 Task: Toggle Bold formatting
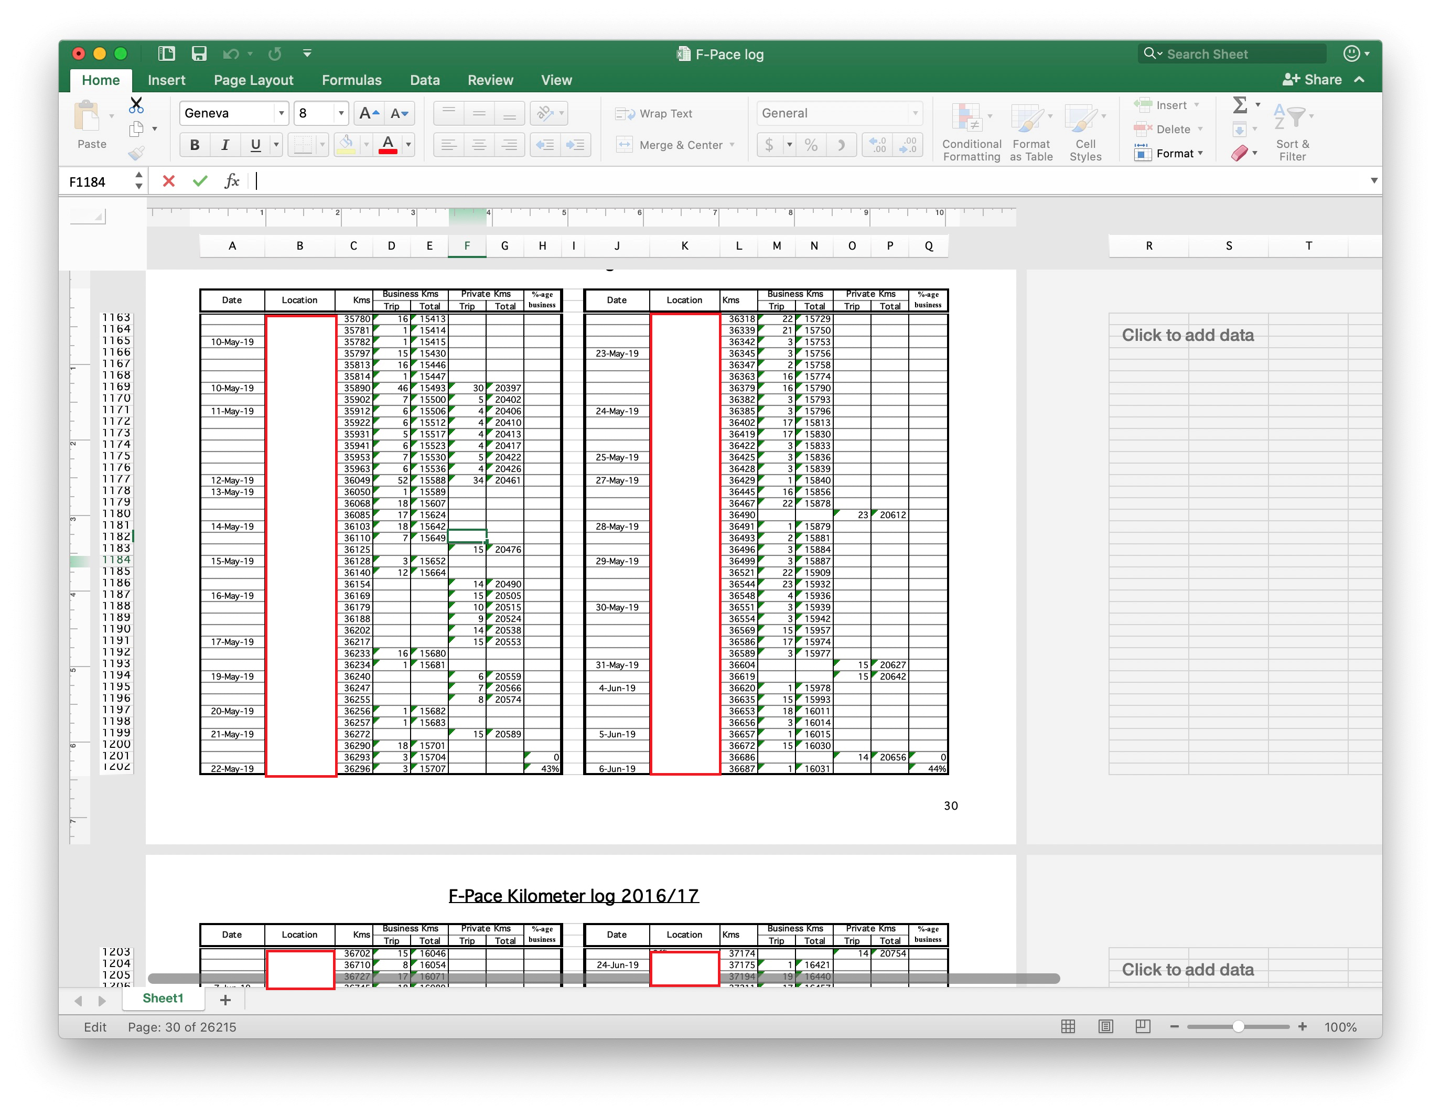click(x=195, y=145)
